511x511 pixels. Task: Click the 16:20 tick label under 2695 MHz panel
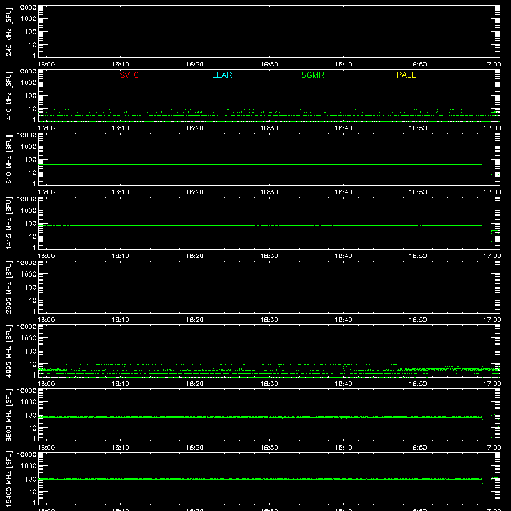195,320
